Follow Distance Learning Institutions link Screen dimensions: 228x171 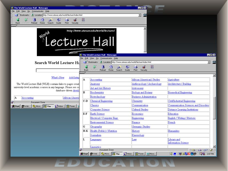[x=183, y=110]
